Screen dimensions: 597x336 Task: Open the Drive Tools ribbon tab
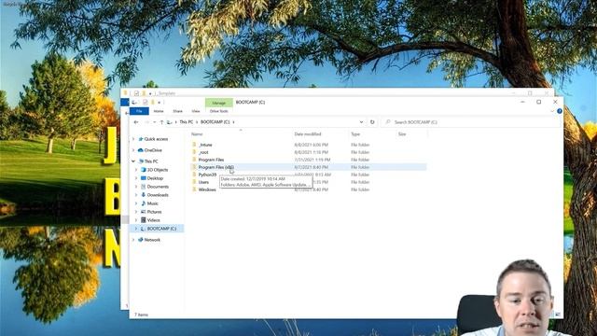coord(219,111)
